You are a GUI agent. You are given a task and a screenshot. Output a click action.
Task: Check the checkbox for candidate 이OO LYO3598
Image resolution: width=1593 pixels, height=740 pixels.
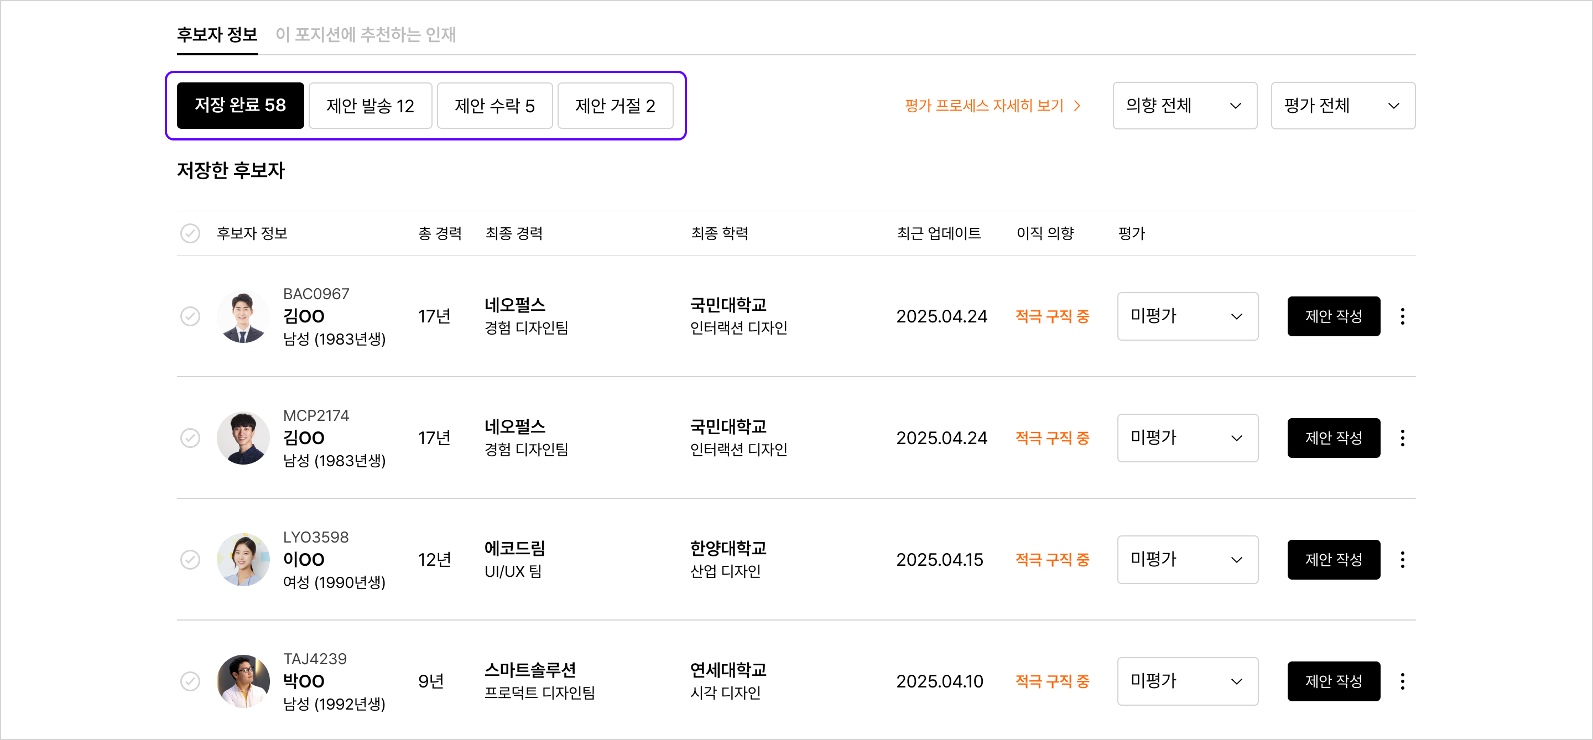190,560
